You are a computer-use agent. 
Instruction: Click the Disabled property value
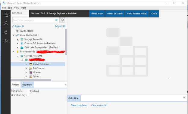coord(34,91)
